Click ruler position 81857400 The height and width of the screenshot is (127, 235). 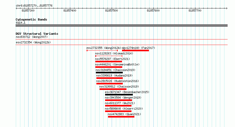click(x=70, y=11)
